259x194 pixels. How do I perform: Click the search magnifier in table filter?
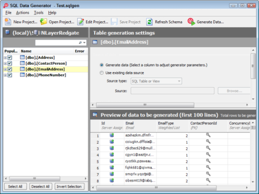click(80, 42)
